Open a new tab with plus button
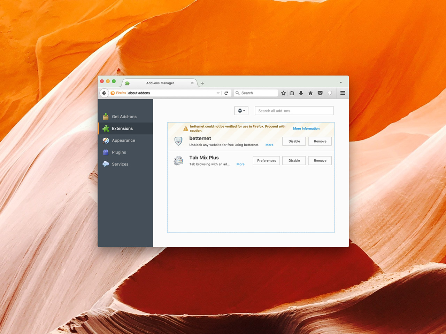Screen dimensions: 446x334 (x=202, y=83)
